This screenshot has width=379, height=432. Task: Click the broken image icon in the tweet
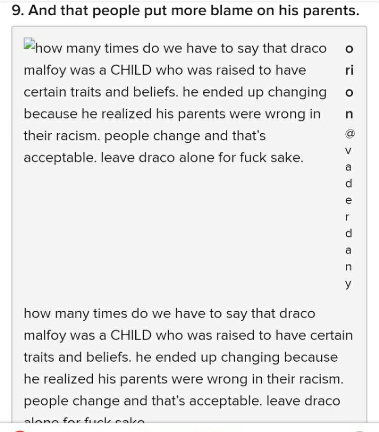pos(29,46)
